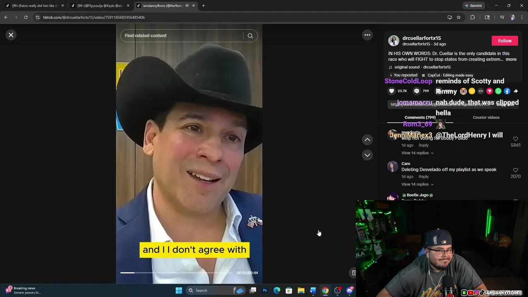Open Microsoft Store from taskbar
Screen dimensions: 528x297
[289, 290]
